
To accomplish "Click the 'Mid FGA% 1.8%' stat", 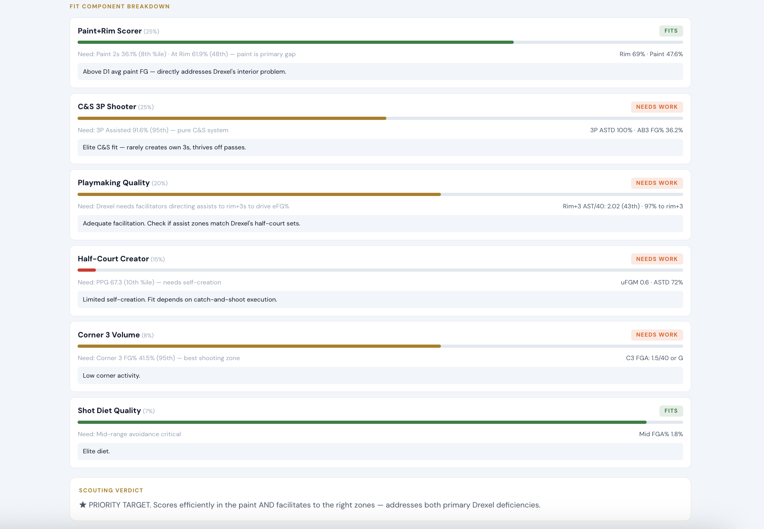I will (661, 434).
